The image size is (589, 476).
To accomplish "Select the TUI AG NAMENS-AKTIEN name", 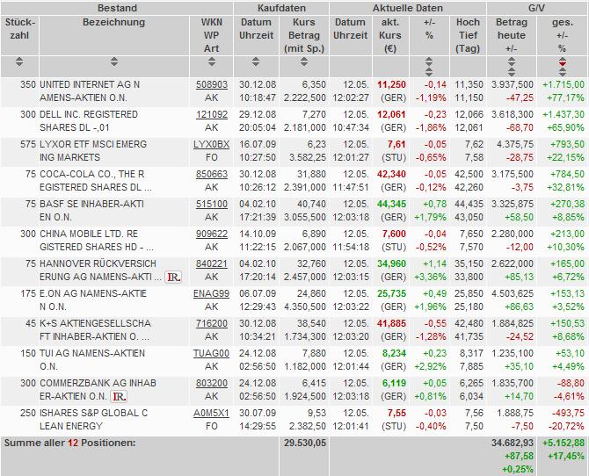I will pos(92,359).
